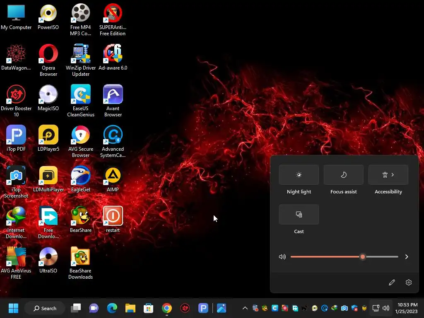Select Internet Download Manager shortcut

point(16,222)
